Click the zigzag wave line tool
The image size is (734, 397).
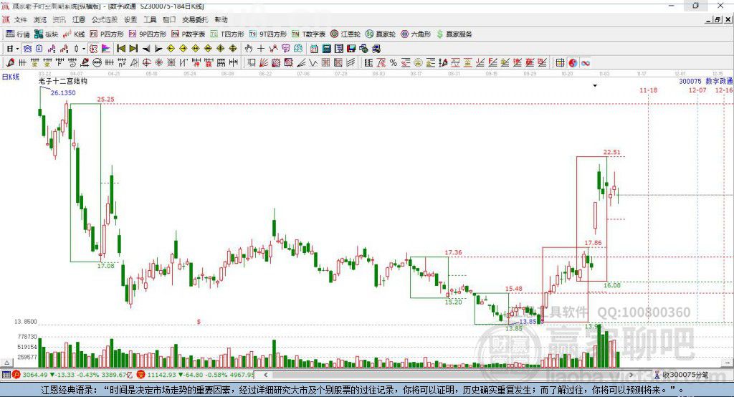click(313, 63)
